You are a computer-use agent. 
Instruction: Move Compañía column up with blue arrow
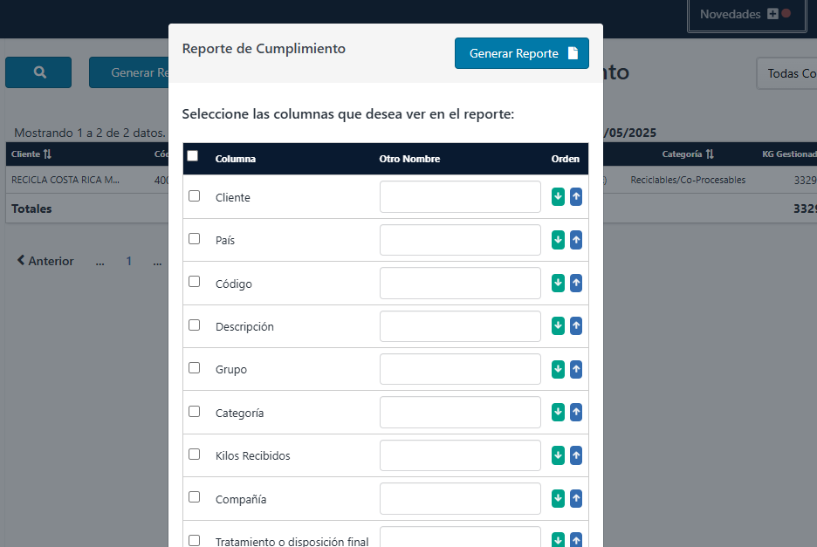coord(576,499)
